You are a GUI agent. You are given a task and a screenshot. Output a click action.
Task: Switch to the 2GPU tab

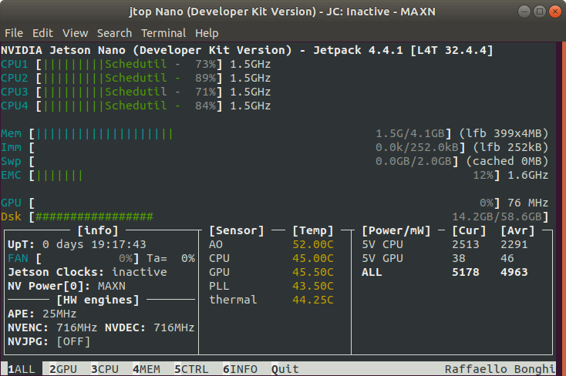pos(63,369)
